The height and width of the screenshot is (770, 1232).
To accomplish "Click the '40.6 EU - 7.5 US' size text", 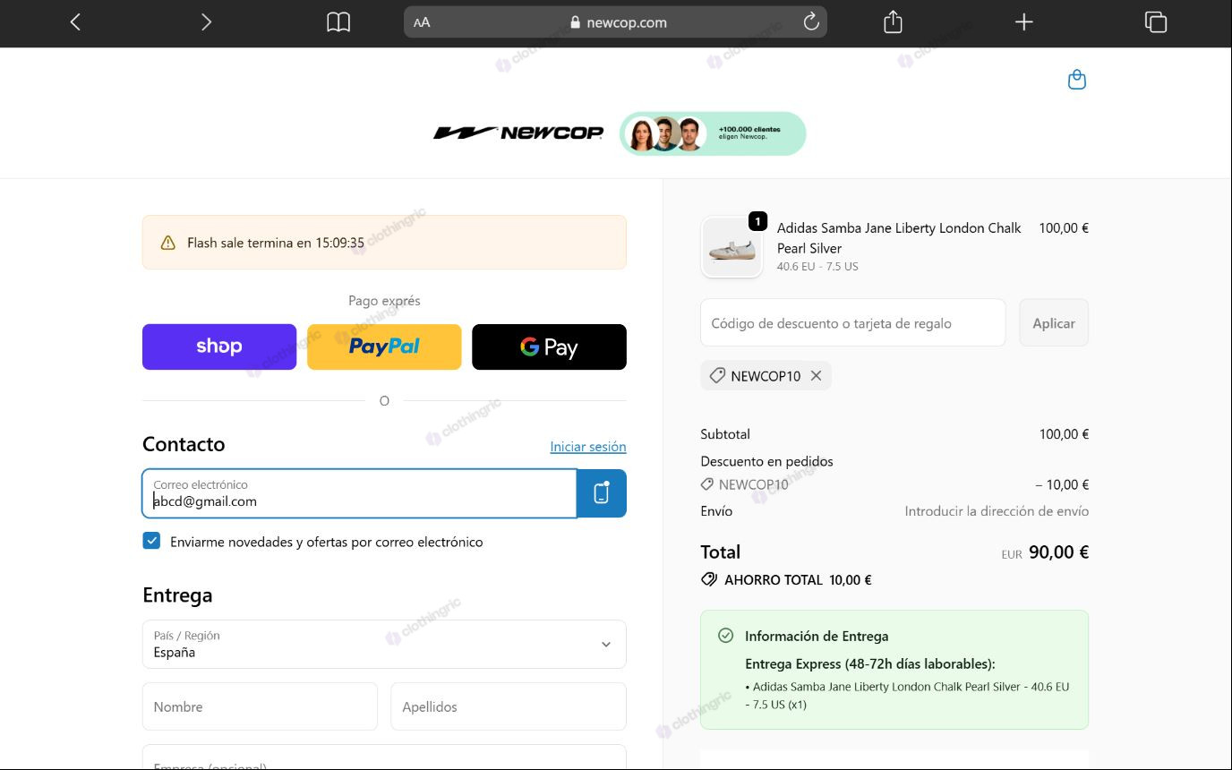I will pos(817,267).
